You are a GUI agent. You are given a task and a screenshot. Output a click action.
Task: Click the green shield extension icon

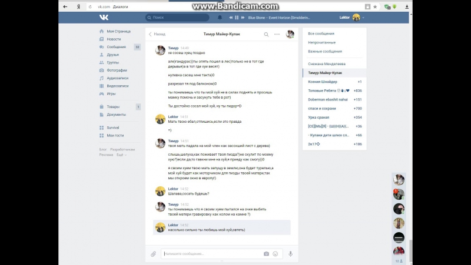(x=387, y=6)
